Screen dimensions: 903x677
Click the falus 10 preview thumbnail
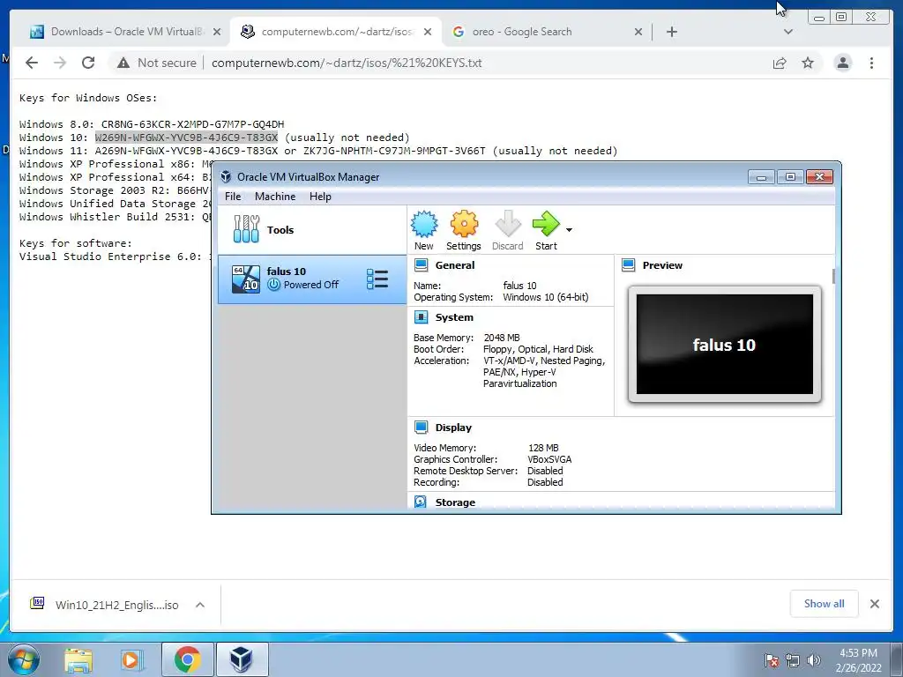click(x=725, y=345)
